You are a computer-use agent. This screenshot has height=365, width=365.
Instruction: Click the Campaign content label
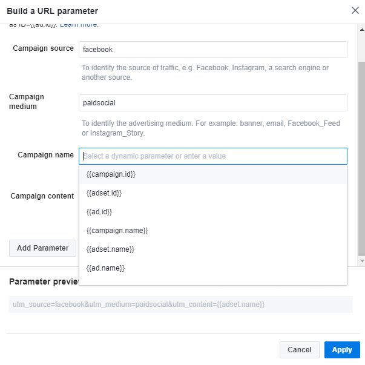(42, 196)
